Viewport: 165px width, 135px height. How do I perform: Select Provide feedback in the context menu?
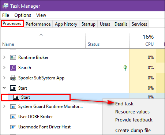click(134, 120)
